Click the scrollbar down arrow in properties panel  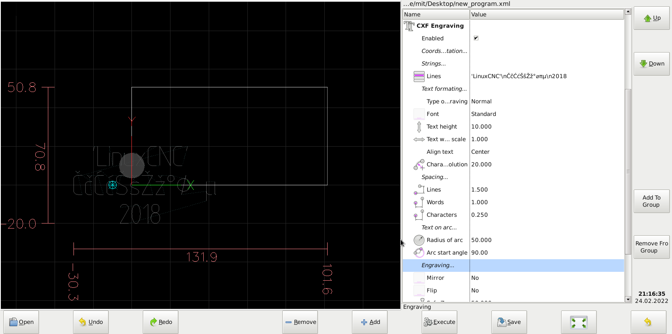pos(628,300)
